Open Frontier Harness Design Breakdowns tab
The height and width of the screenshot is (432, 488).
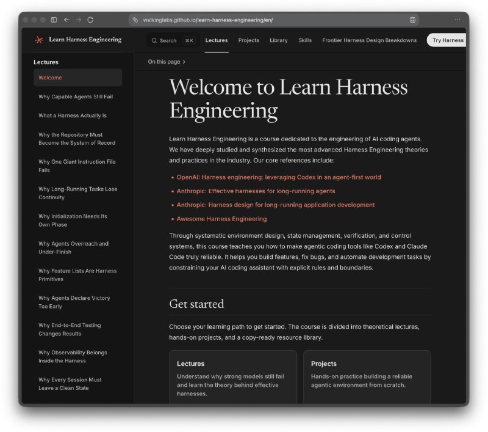click(370, 40)
